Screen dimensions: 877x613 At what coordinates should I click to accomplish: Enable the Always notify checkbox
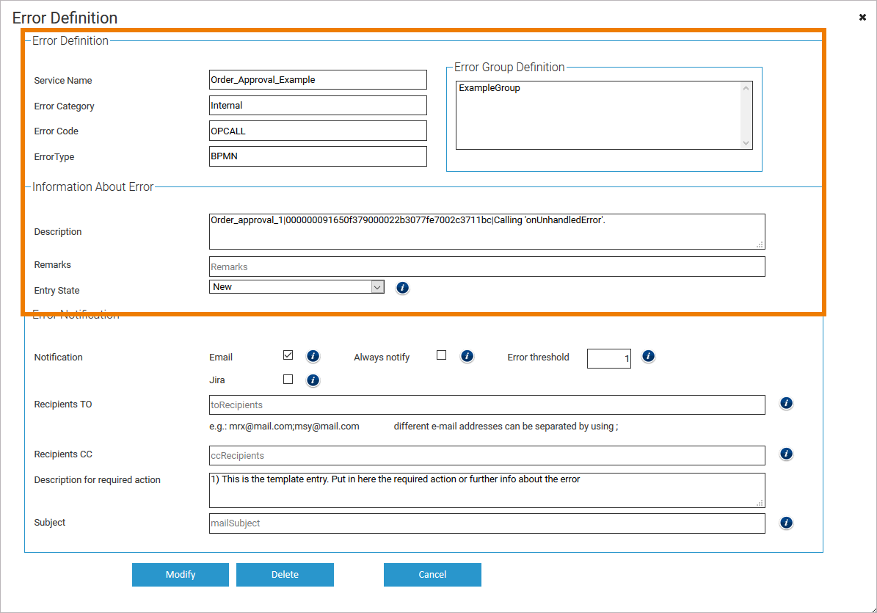441,355
